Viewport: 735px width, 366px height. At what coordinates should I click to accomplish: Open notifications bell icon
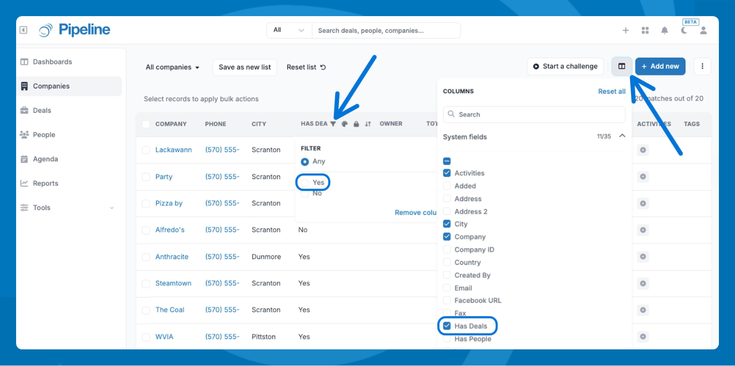click(664, 31)
